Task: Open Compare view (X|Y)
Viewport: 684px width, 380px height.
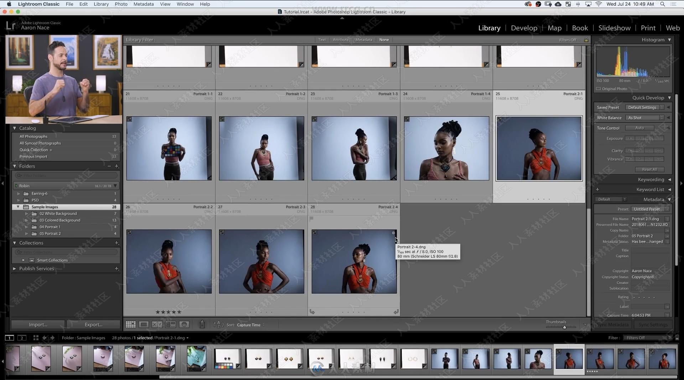Action: point(157,324)
